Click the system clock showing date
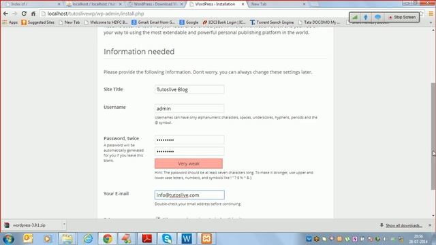Viewport: 436px width, 245px height. pos(418,239)
